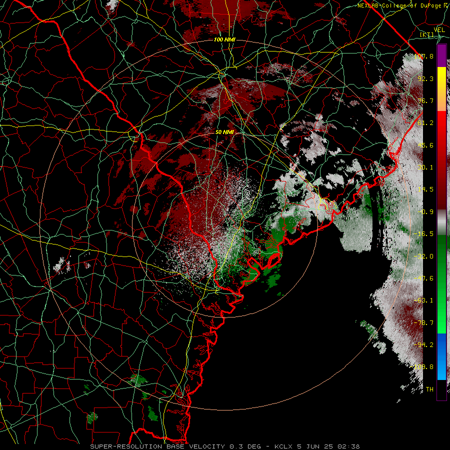Click the 45.6 legend value
The height and width of the screenshot is (450, 450).
(x=425, y=145)
